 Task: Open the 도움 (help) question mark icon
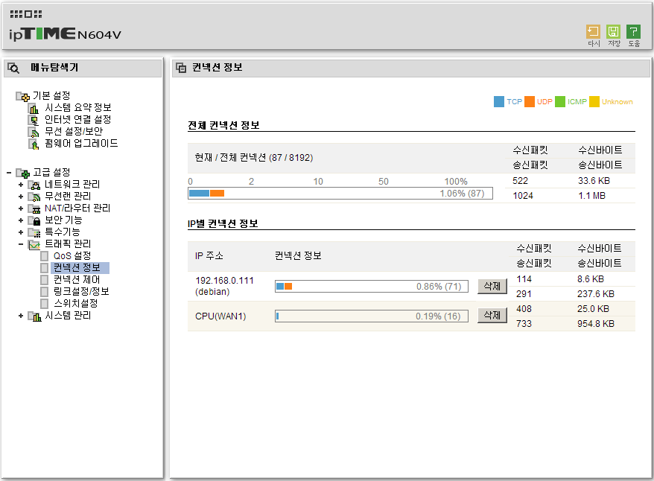[x=633, y=32]
